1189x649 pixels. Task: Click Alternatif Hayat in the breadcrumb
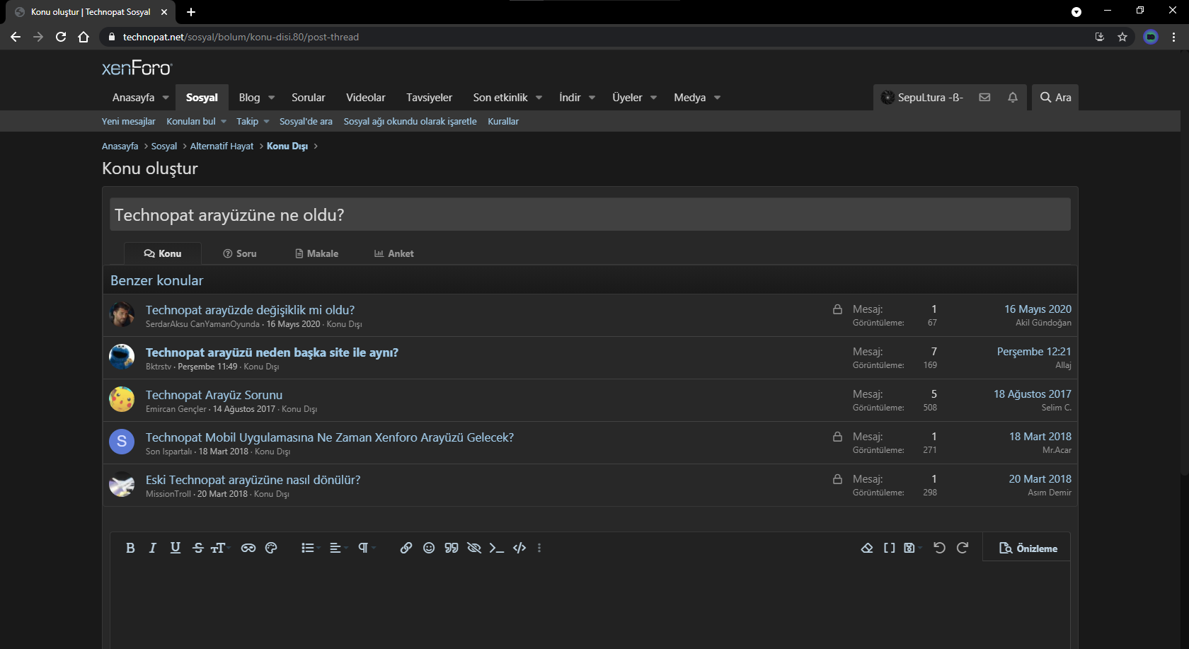click(x=222, y=146)
